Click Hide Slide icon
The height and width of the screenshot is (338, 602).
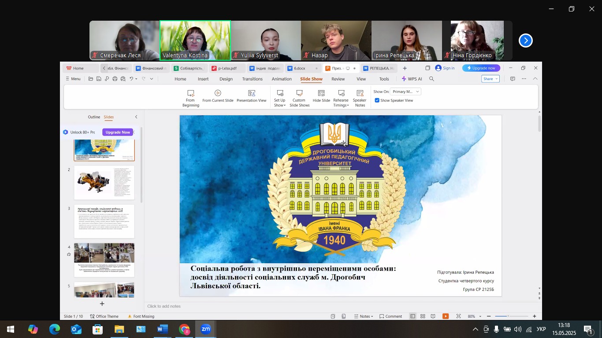click(321, 93)
